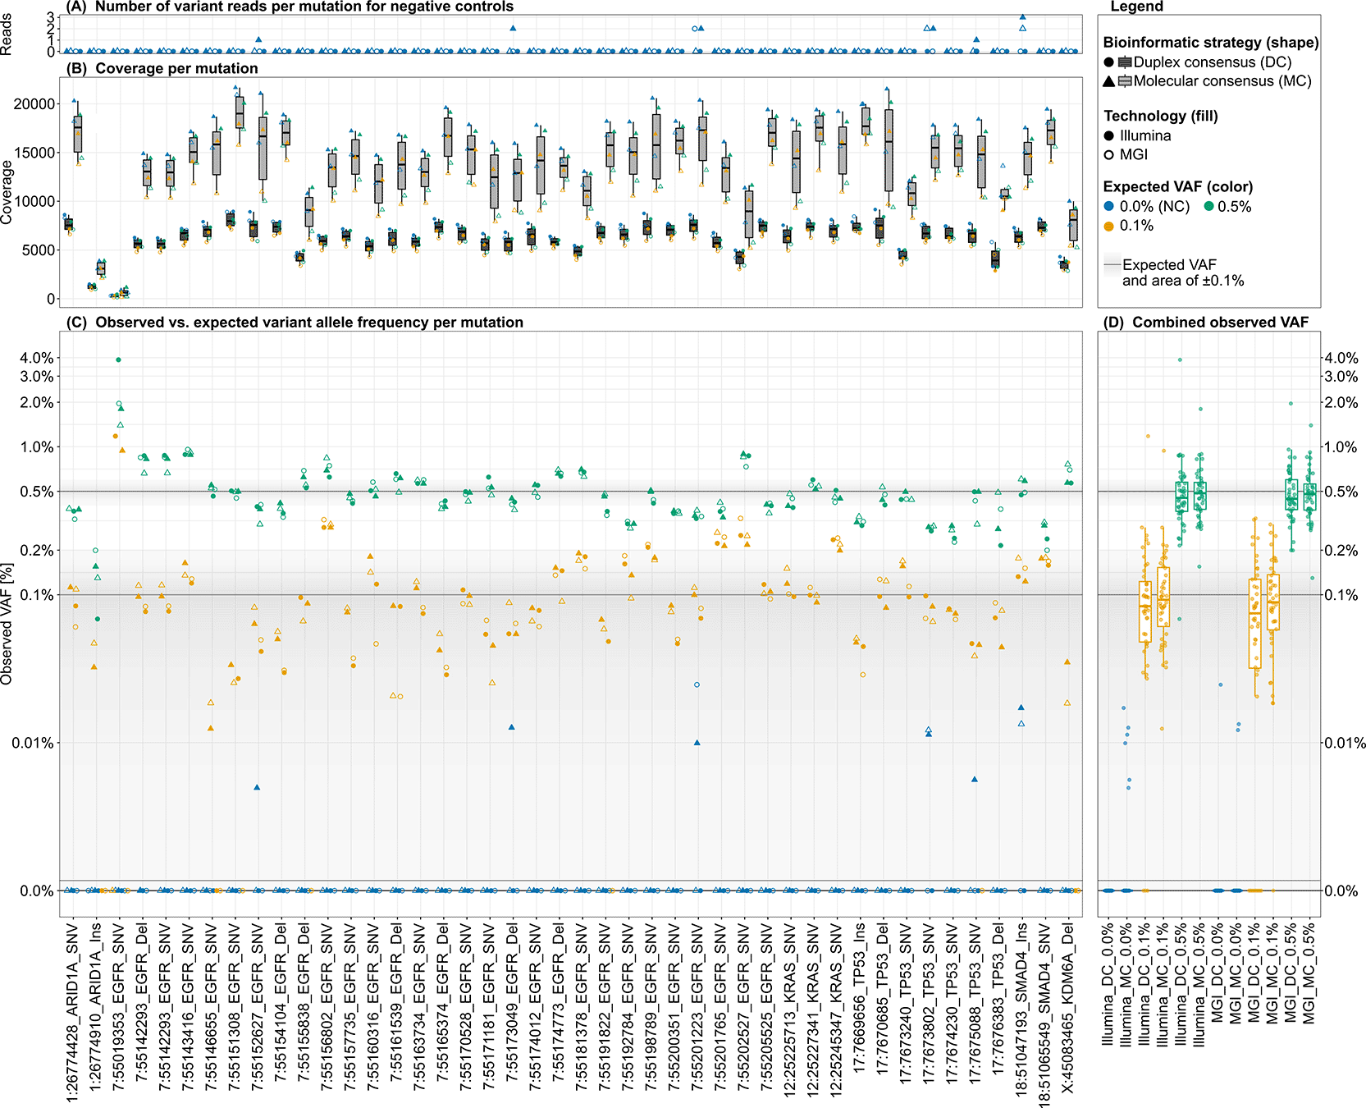
Task: Select the orange 0.1% color dot in legend
Action: click(1109, 226)
